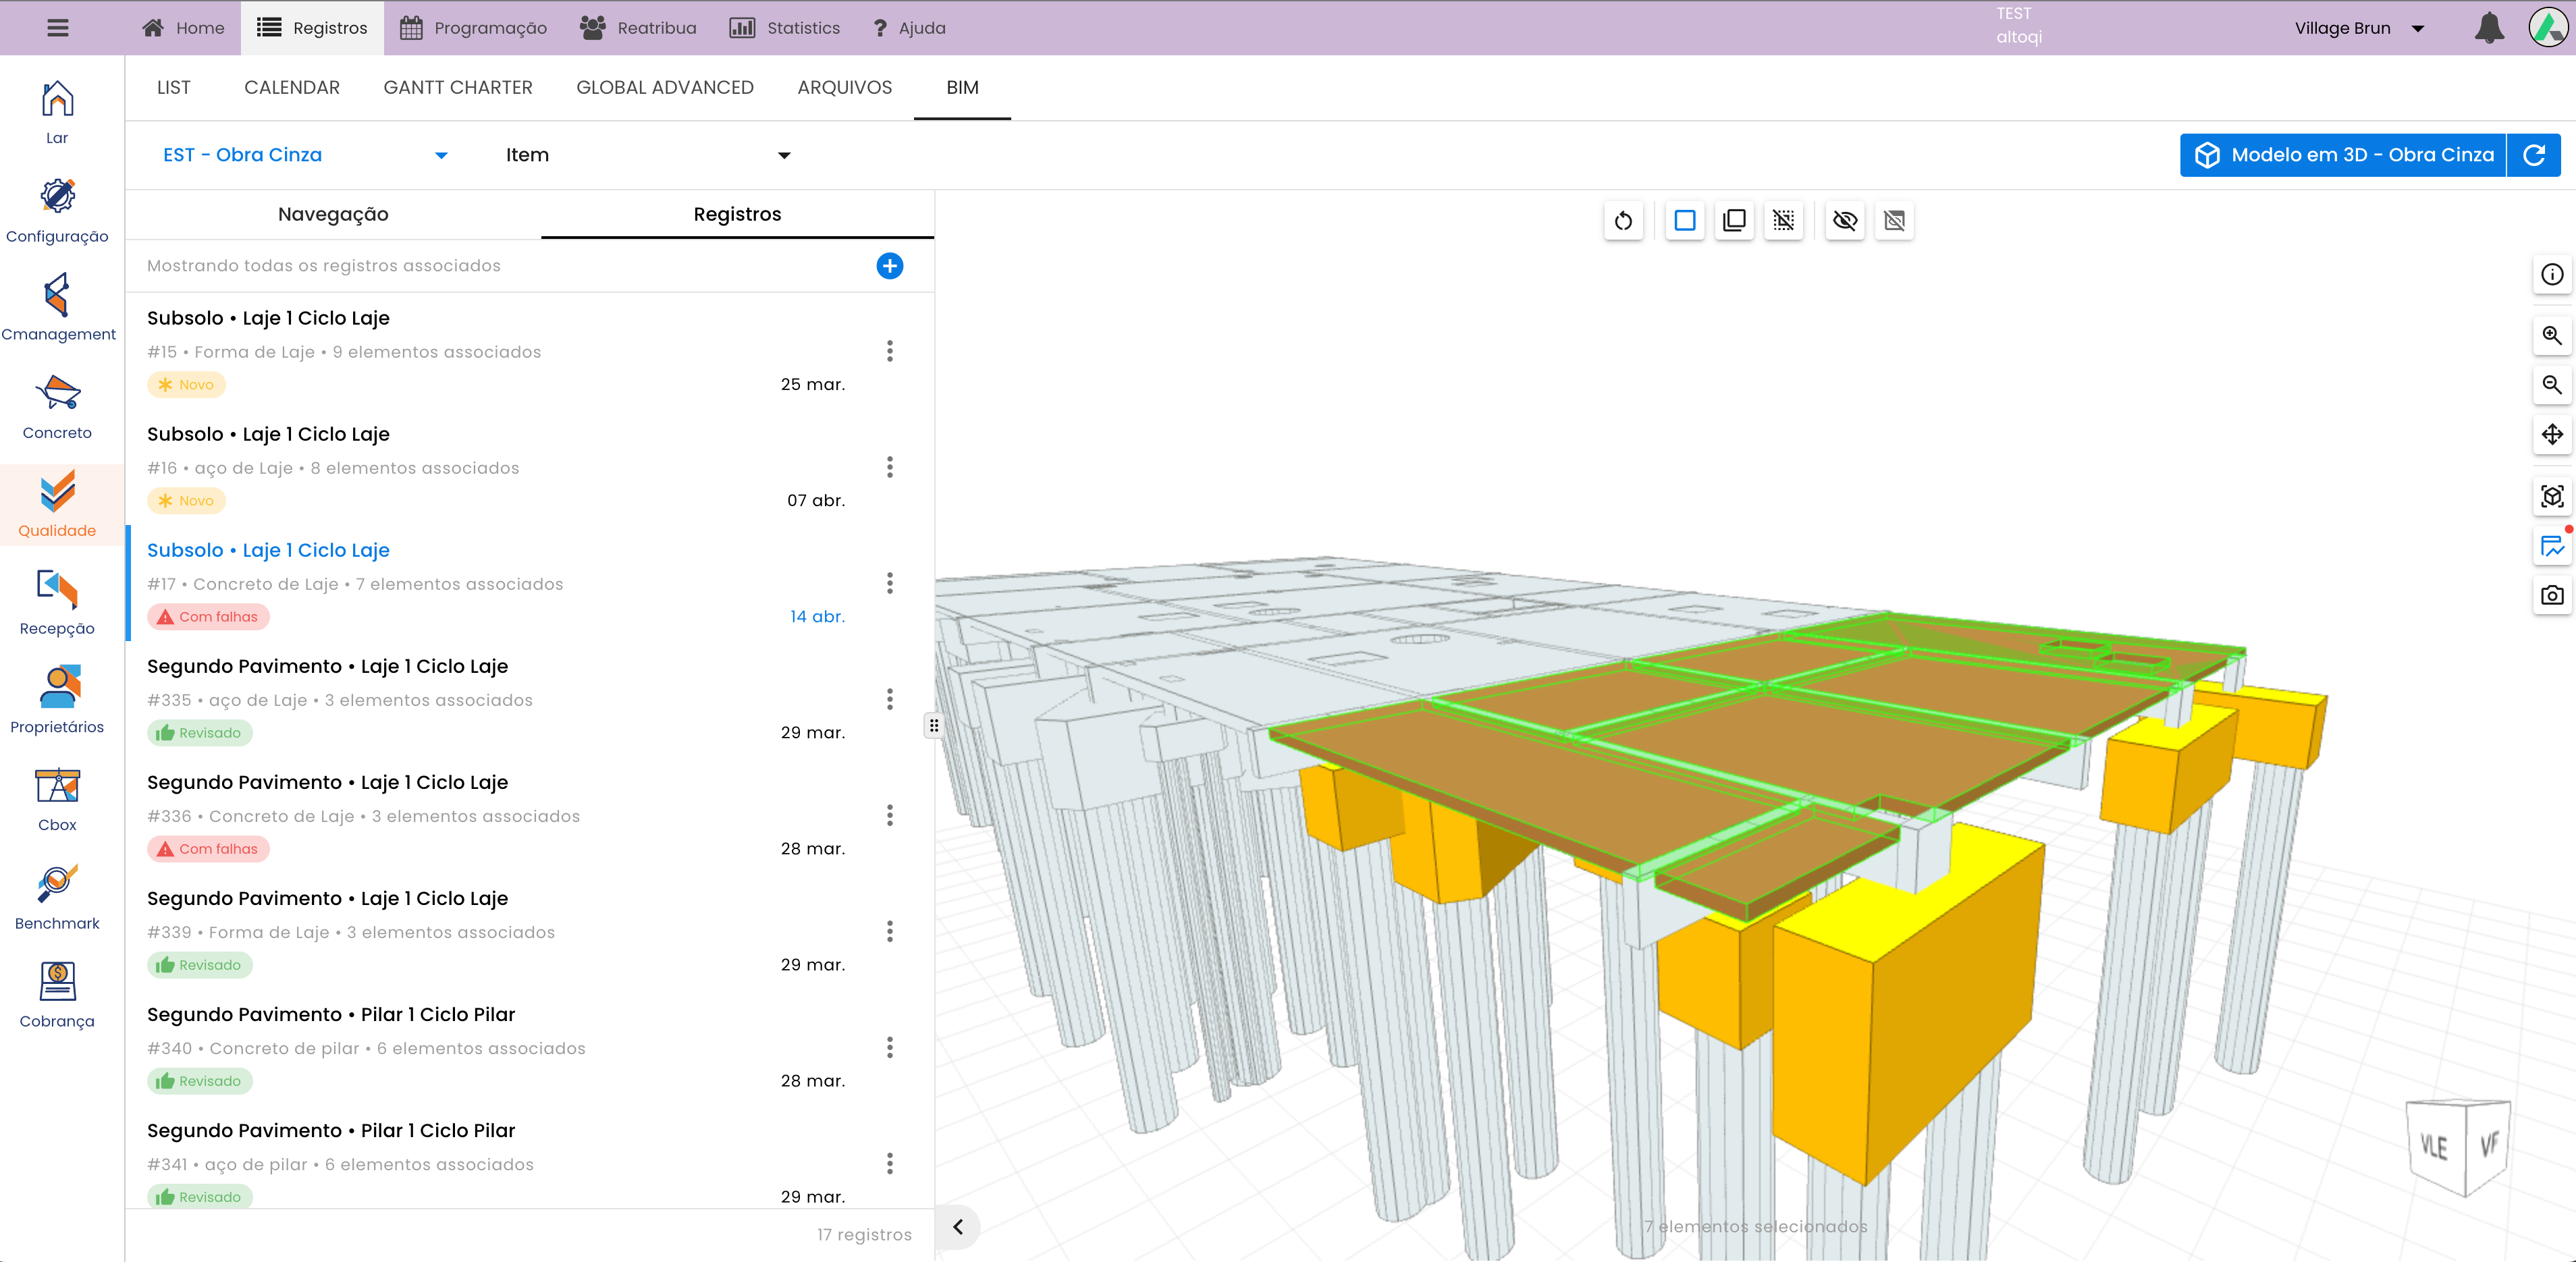Viewport: 2576px width, 1262px height.
Task: Open Concreto module
Action: [57, 406]
